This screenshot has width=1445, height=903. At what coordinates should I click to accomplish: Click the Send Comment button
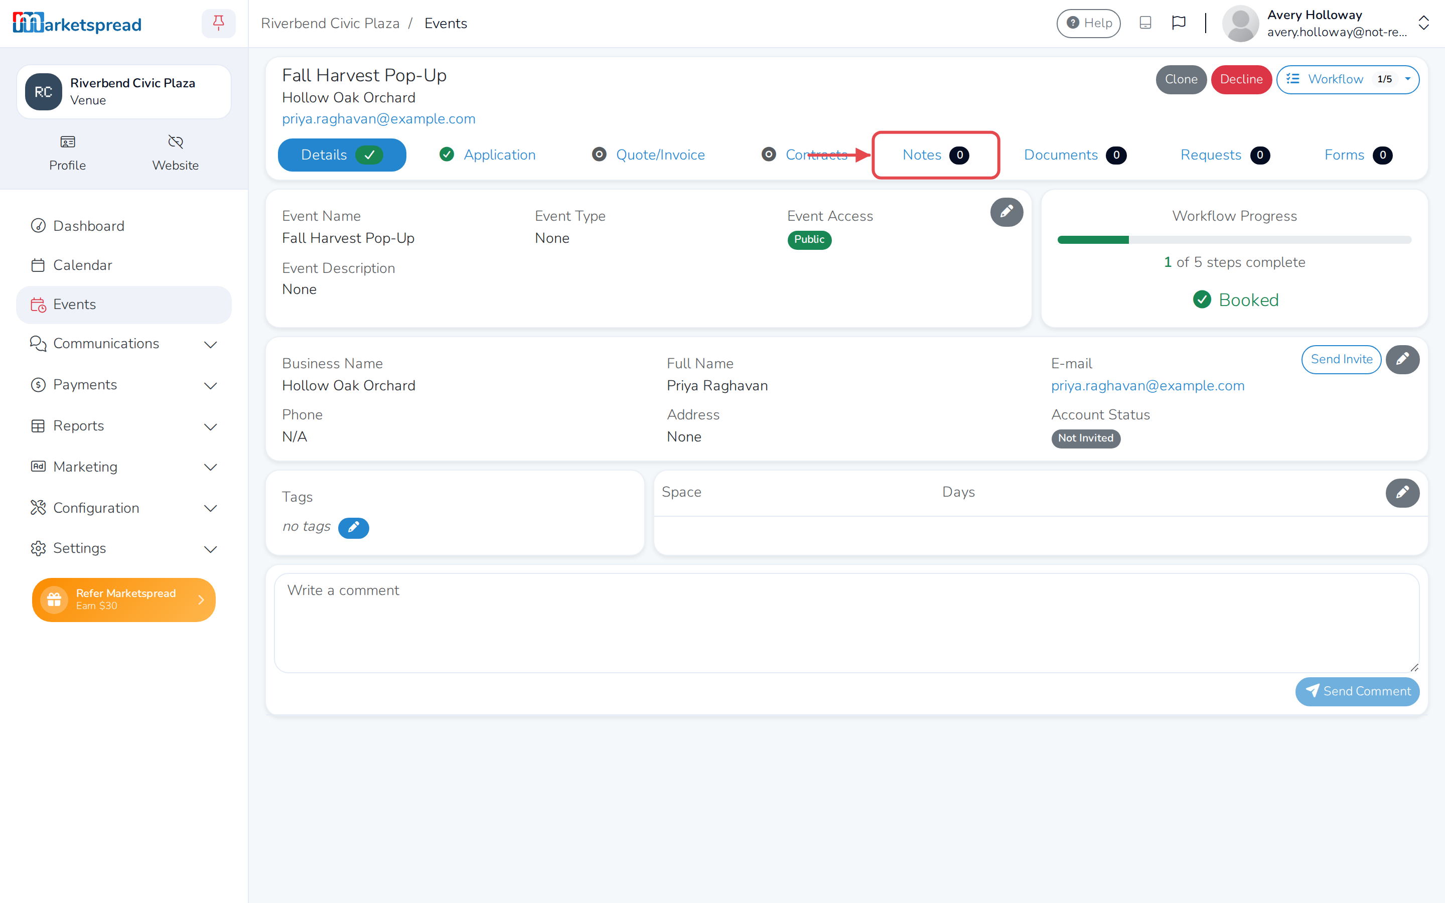pos(1357,692)
